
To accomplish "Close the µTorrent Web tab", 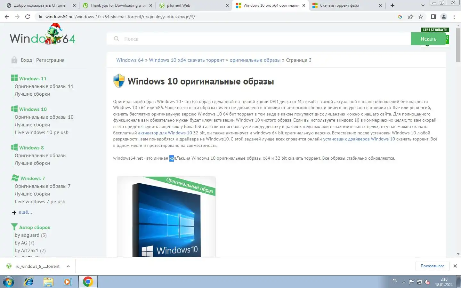I will pos(227,5).
